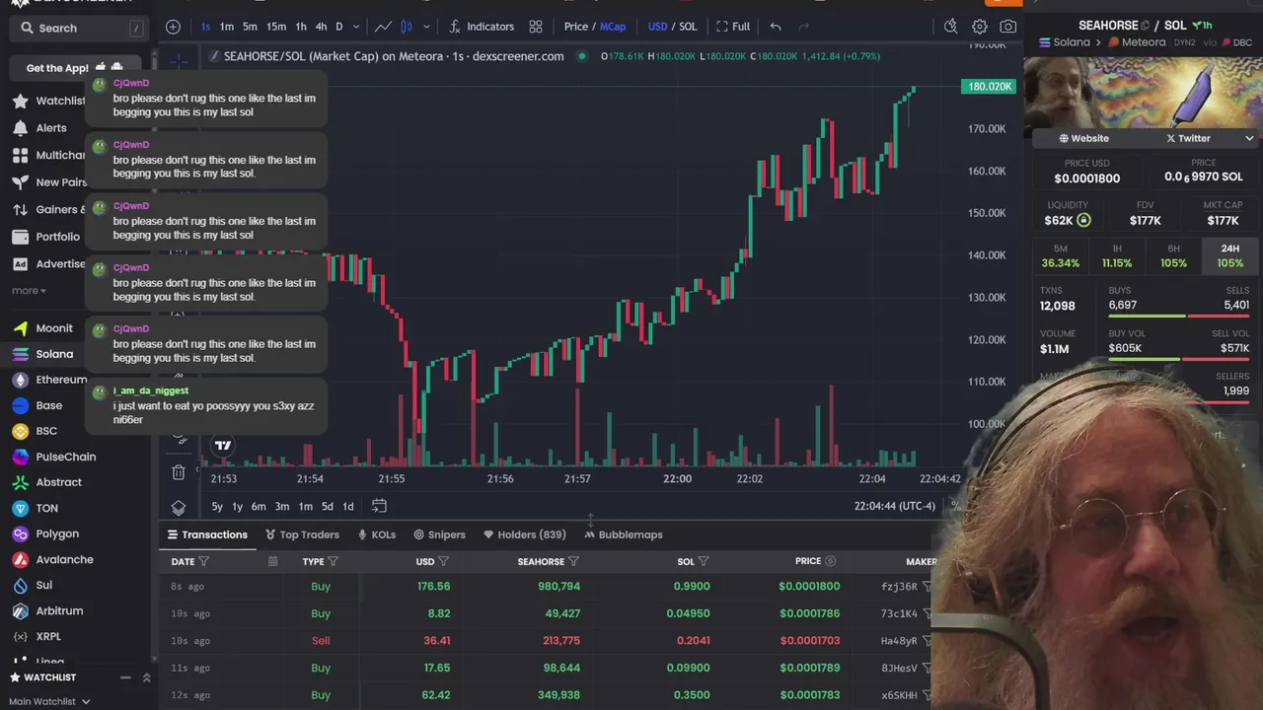Click price scale label 180.020K
This screenshot has height=710, width=1263.
click(x=989, y=87)
